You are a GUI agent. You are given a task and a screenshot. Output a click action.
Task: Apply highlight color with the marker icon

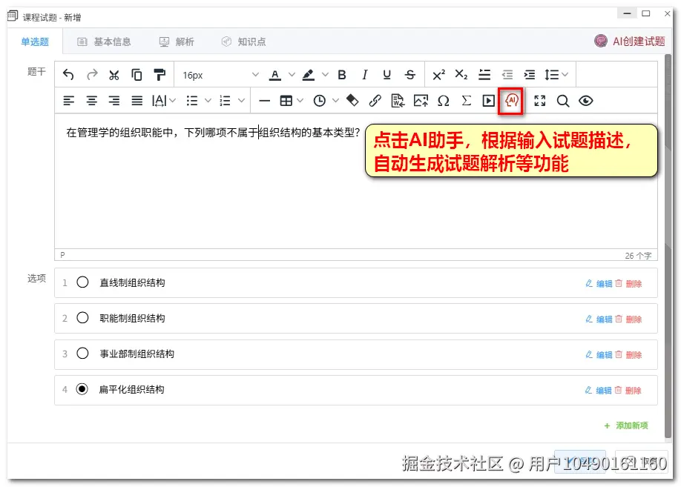click(309, 75)
